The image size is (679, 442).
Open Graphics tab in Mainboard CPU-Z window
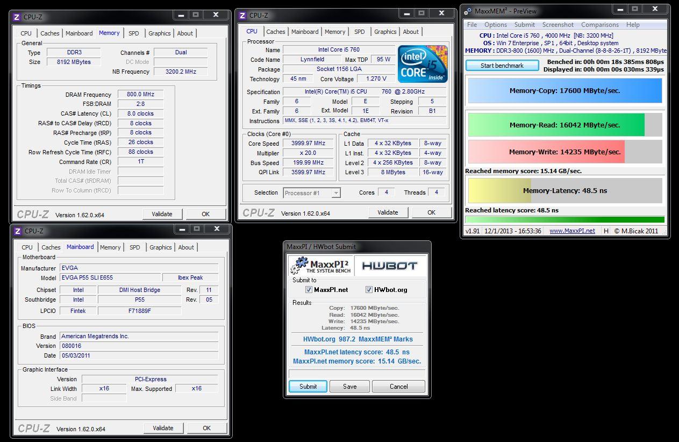click(x=161, y=247)
